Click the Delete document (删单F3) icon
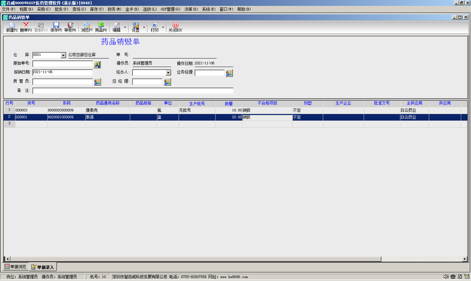 click(26, 27)
